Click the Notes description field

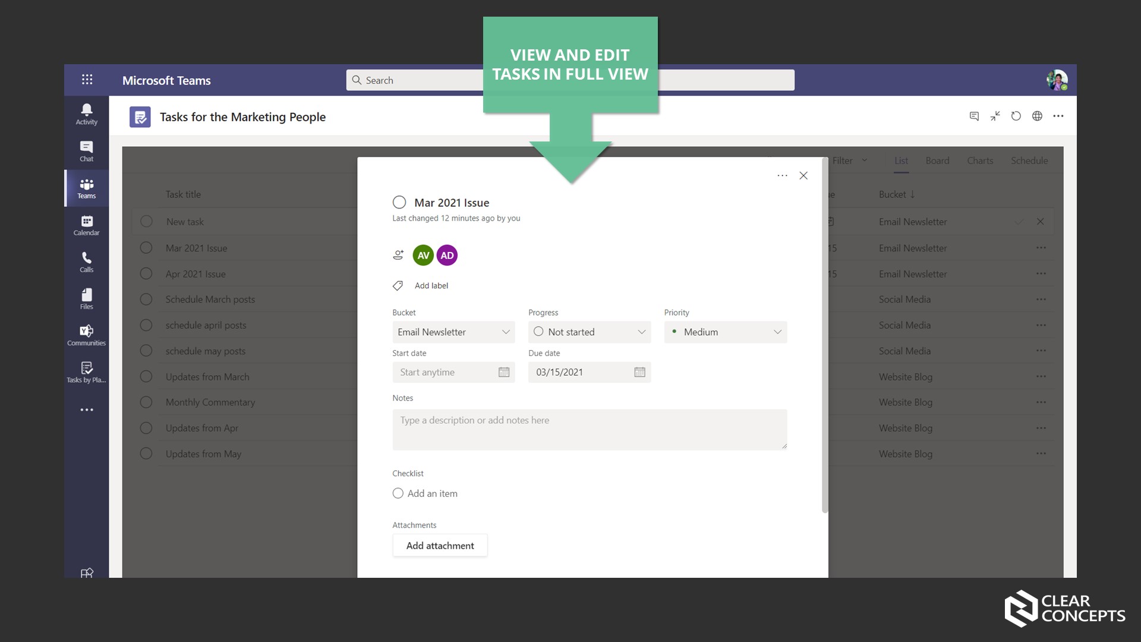tap(590, 429)
